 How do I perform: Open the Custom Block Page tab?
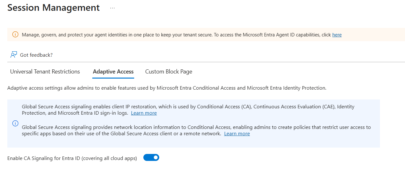point(169,72)
